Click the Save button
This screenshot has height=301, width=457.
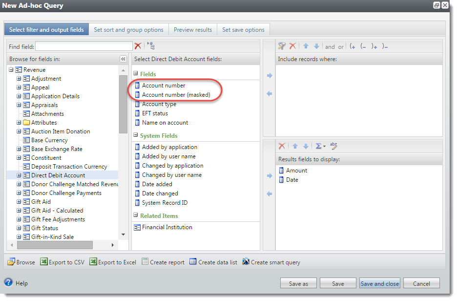click(338, 283)
